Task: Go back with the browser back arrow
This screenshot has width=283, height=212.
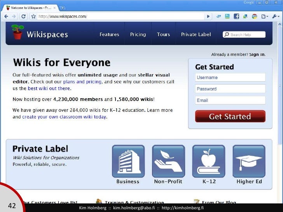Action: click(6, 16)
